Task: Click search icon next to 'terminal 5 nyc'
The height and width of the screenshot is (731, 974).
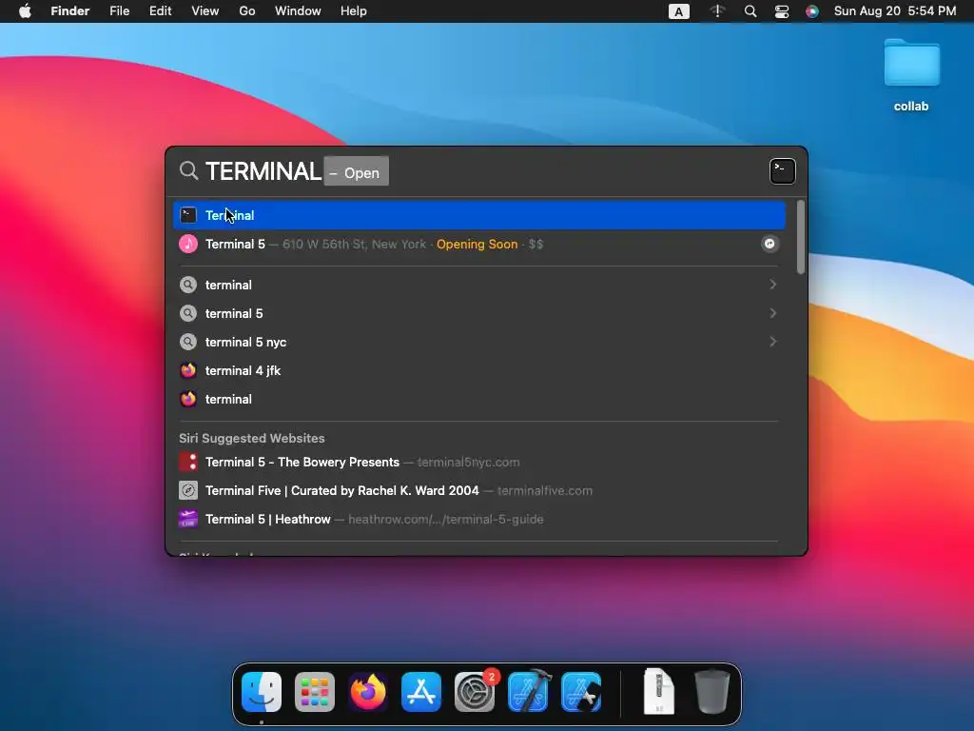Action: point(188,342)
